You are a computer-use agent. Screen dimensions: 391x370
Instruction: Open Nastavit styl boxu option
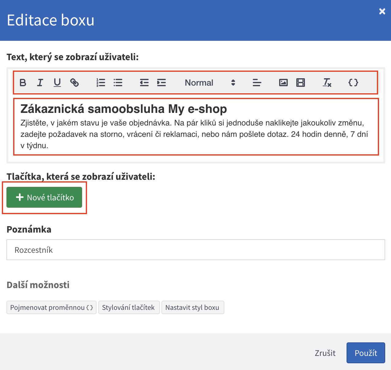point(192,307)
